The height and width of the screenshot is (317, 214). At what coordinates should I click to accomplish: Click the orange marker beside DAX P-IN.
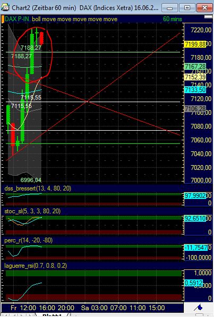(3, 19)
